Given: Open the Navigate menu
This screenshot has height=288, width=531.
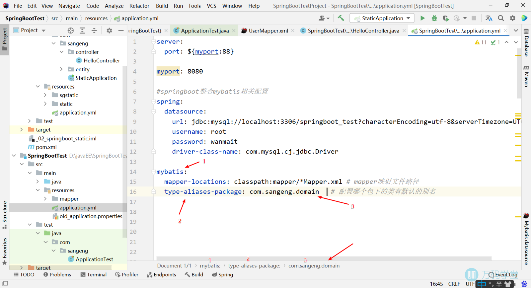Looking at the screenshot, I should pos(69,6).
